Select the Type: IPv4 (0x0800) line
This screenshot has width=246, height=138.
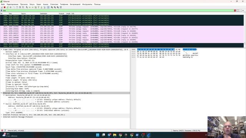14,113
